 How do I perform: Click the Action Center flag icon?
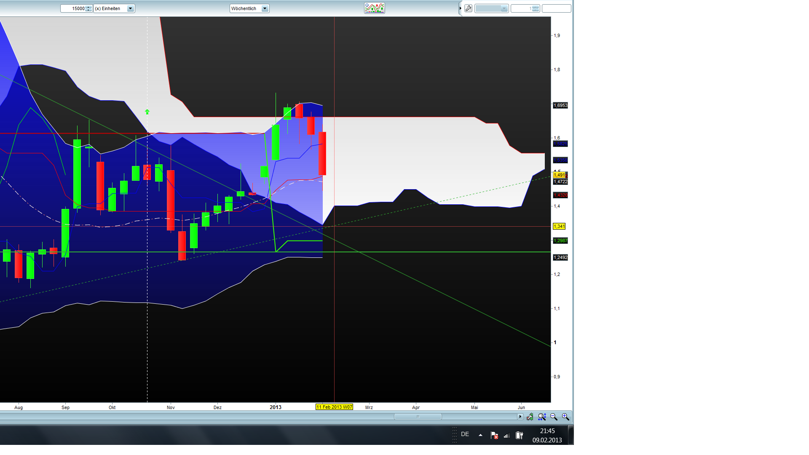click(x=494, y=434)
